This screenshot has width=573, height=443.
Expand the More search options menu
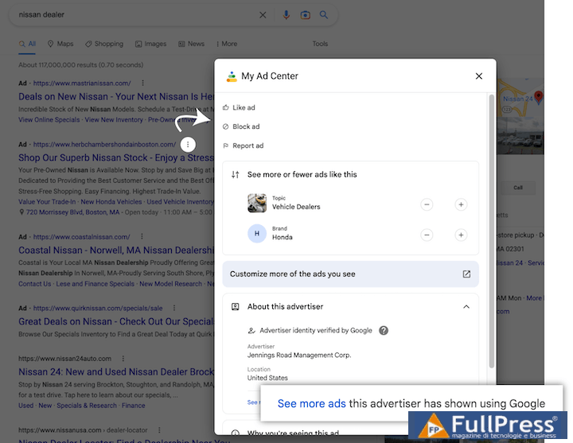coord(225,44)
